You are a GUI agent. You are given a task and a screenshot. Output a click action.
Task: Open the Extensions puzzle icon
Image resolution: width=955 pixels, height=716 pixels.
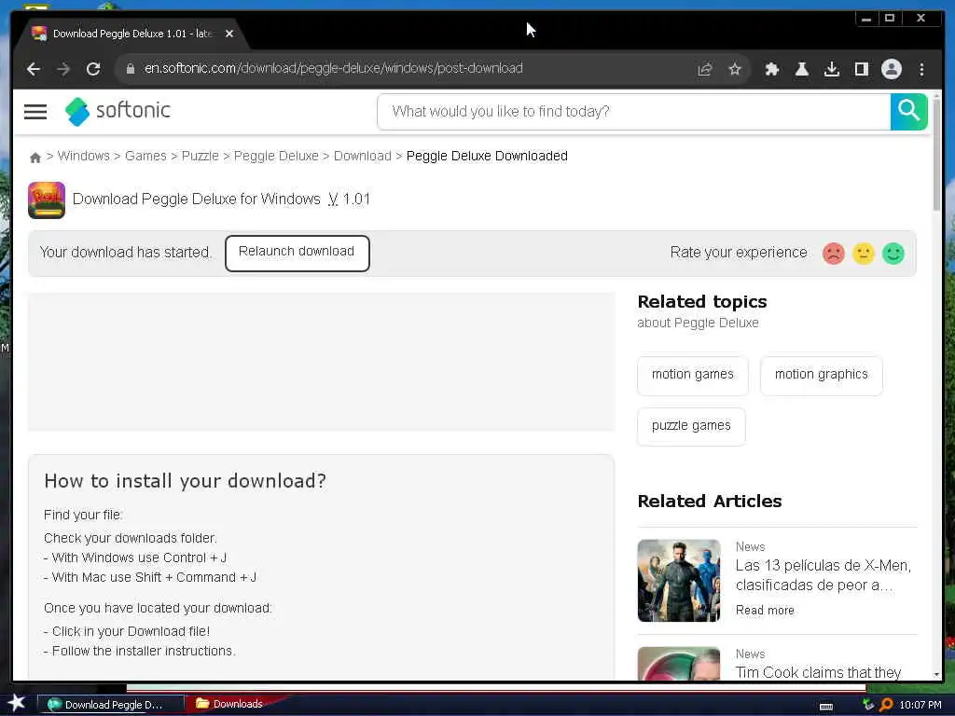(771, 69)
